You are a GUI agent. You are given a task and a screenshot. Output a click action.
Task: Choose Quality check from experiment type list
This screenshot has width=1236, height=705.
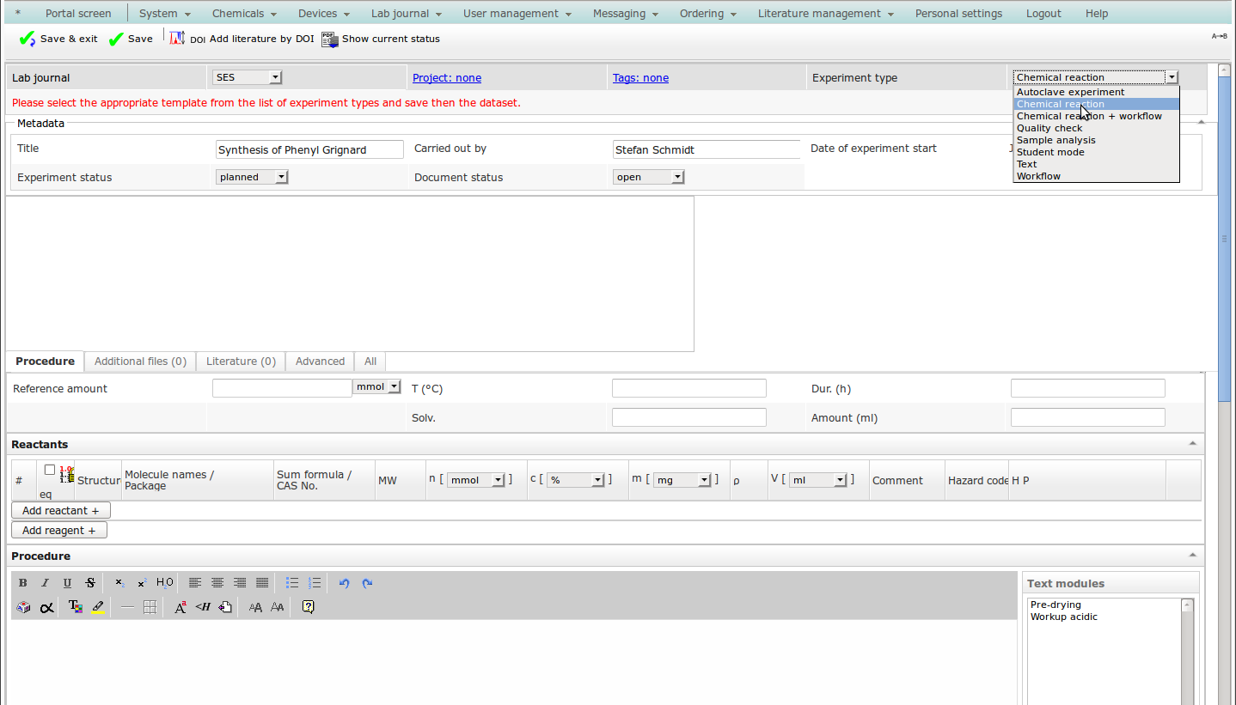(x=1049, y=128)
